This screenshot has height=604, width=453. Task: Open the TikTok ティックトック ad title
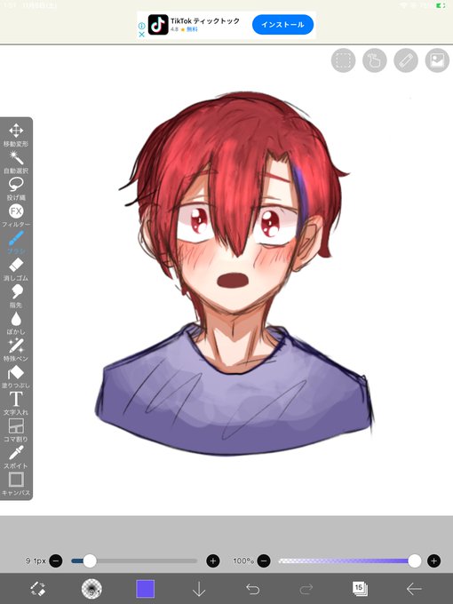[x=205, y=20]
